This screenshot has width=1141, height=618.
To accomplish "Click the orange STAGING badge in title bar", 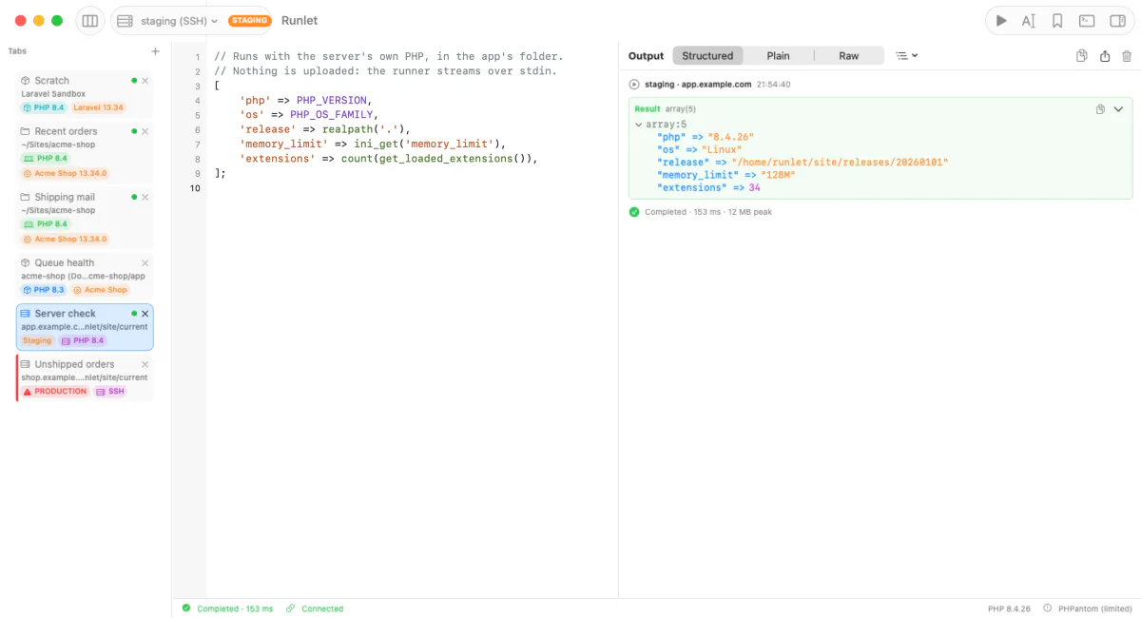I will (x=250, y=20).
